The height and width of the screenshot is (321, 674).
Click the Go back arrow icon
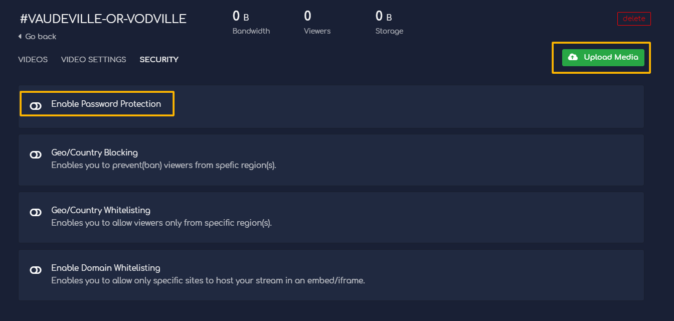click(x=20, y=37)
